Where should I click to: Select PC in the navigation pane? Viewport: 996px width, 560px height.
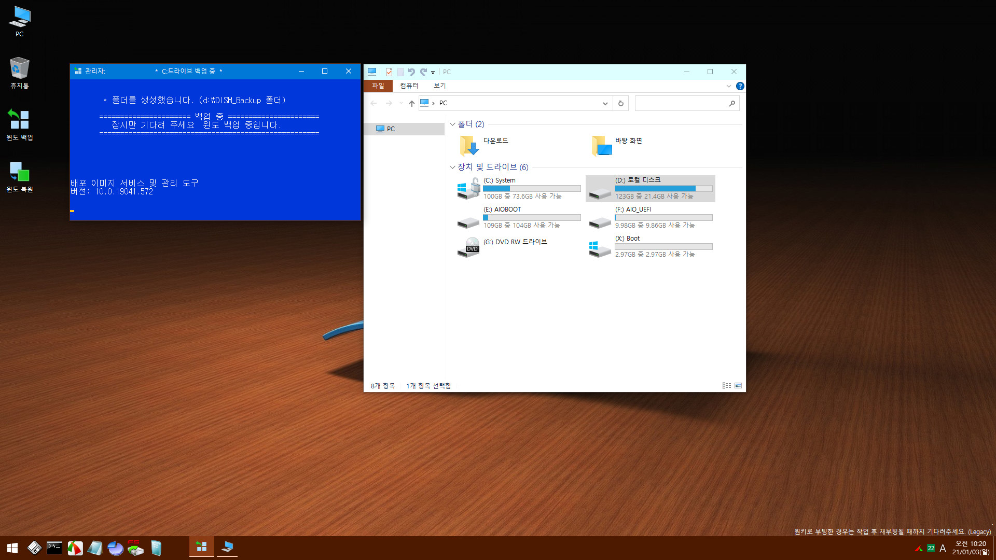(404, 129)
